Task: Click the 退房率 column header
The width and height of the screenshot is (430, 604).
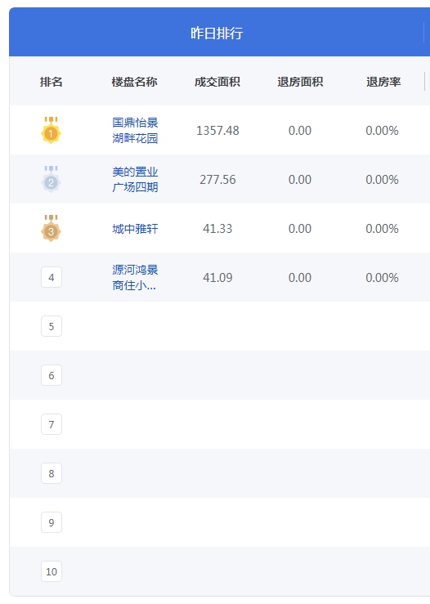Action: click(383, 82)
